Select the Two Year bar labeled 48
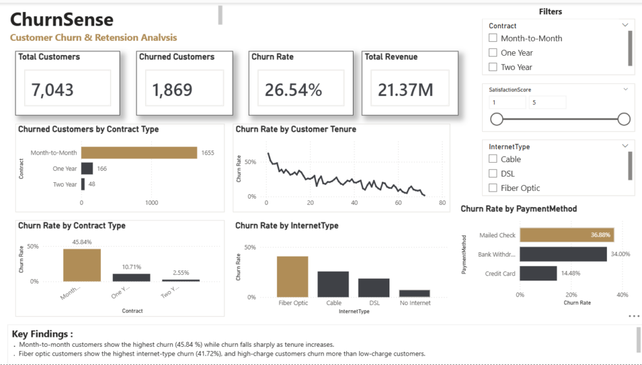This screenshot has height=365, width=642. [x=83, y=184]
